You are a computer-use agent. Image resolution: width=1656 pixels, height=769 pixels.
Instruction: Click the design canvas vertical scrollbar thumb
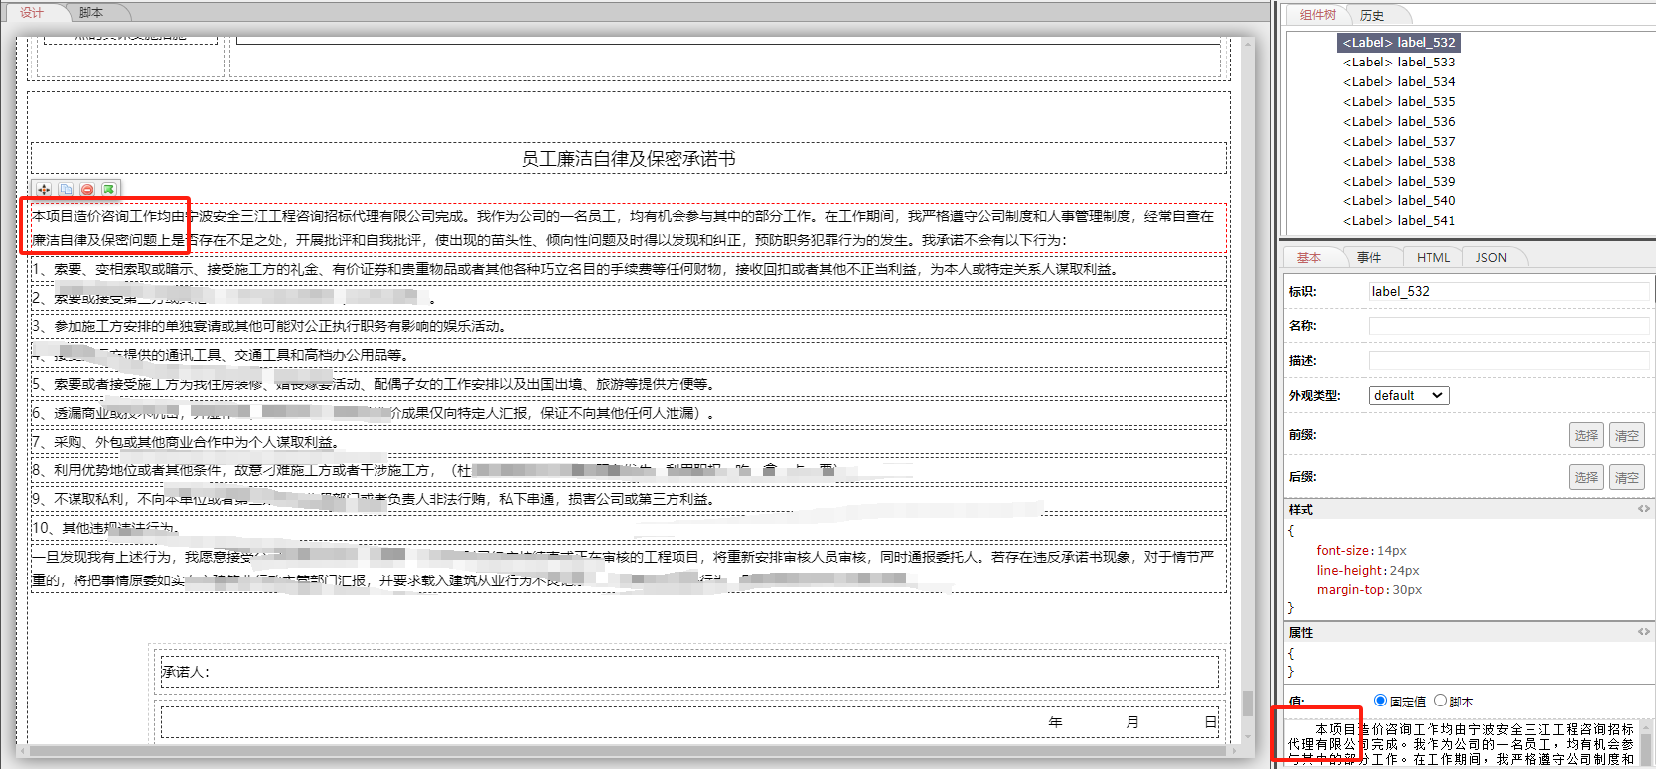[1248, 703]
